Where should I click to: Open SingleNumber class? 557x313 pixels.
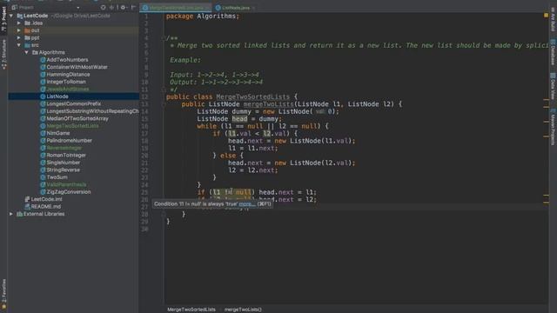(64, 163)
